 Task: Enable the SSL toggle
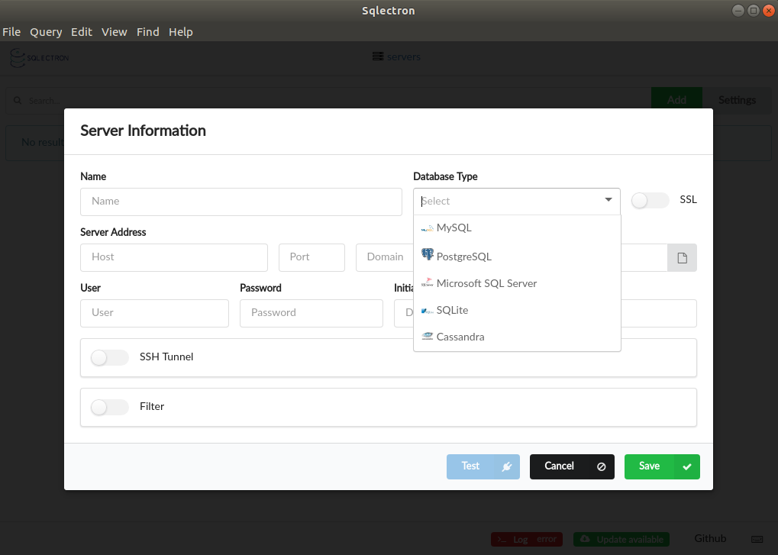click(650, 200)
